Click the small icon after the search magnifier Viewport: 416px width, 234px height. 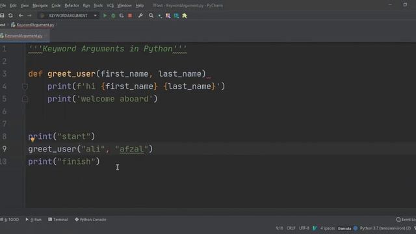160,16
